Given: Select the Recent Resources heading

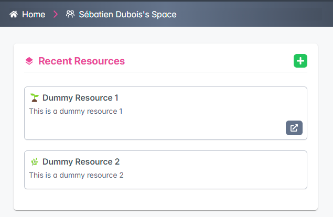Looking at the screenshot, I should point(82,61).
